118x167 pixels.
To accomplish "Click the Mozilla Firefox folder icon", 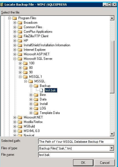I will [x=20, y=122].
